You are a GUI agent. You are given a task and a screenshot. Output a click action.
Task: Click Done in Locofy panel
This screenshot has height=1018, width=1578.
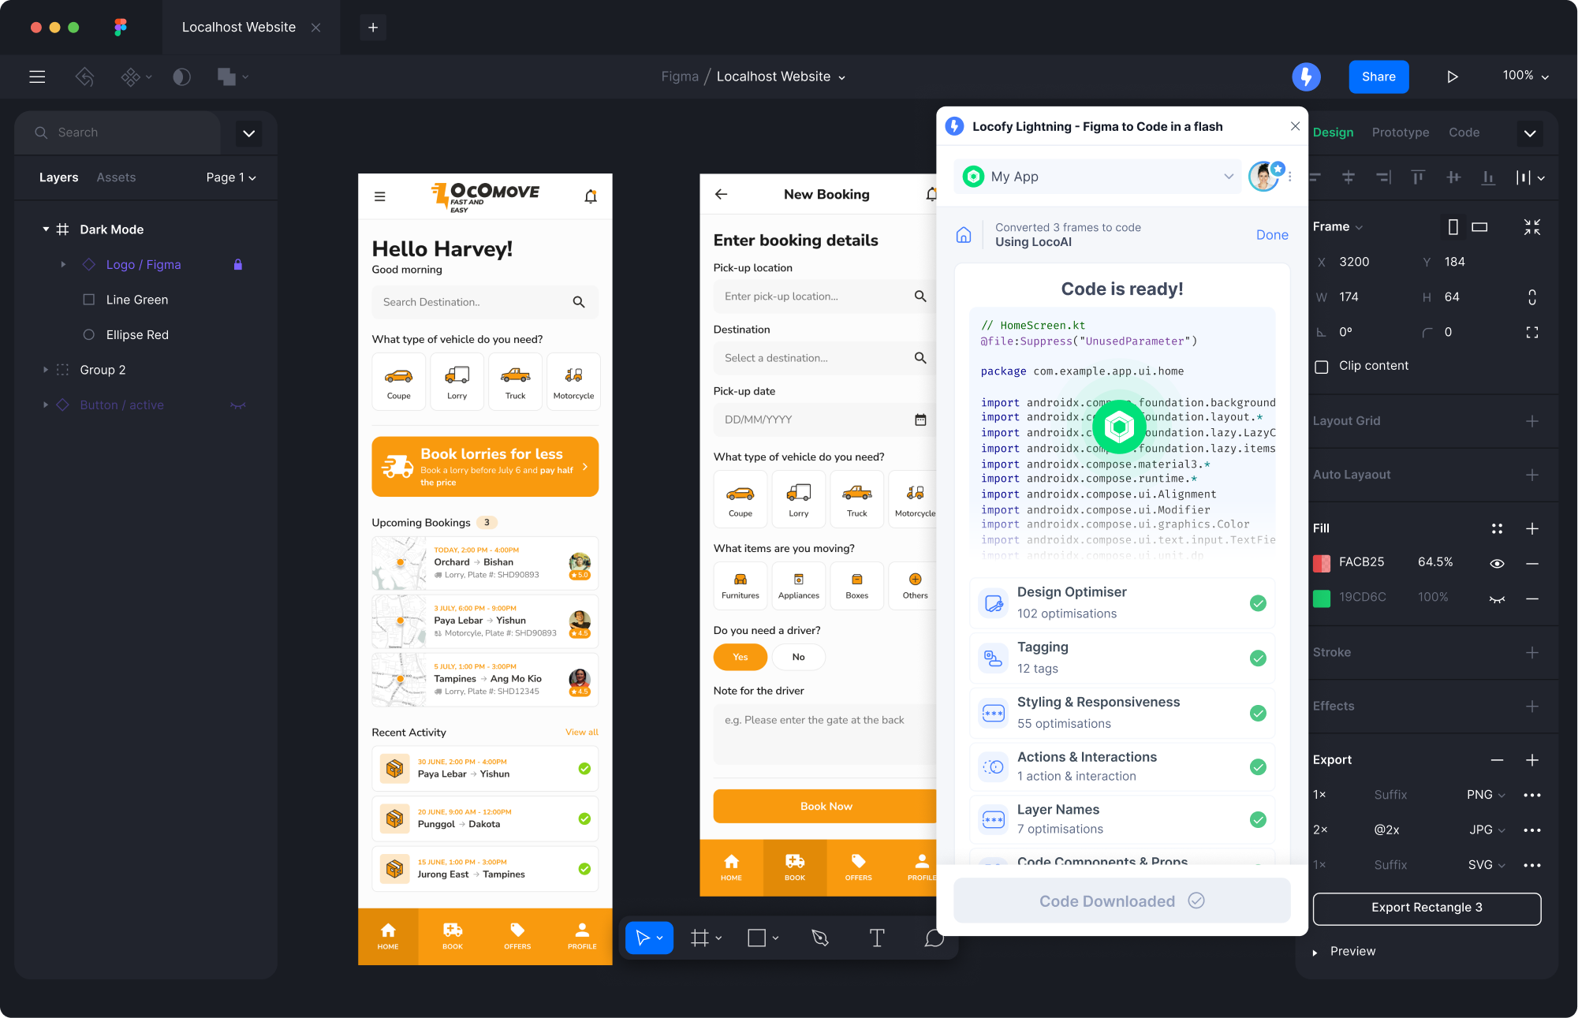click(1272, 235)
